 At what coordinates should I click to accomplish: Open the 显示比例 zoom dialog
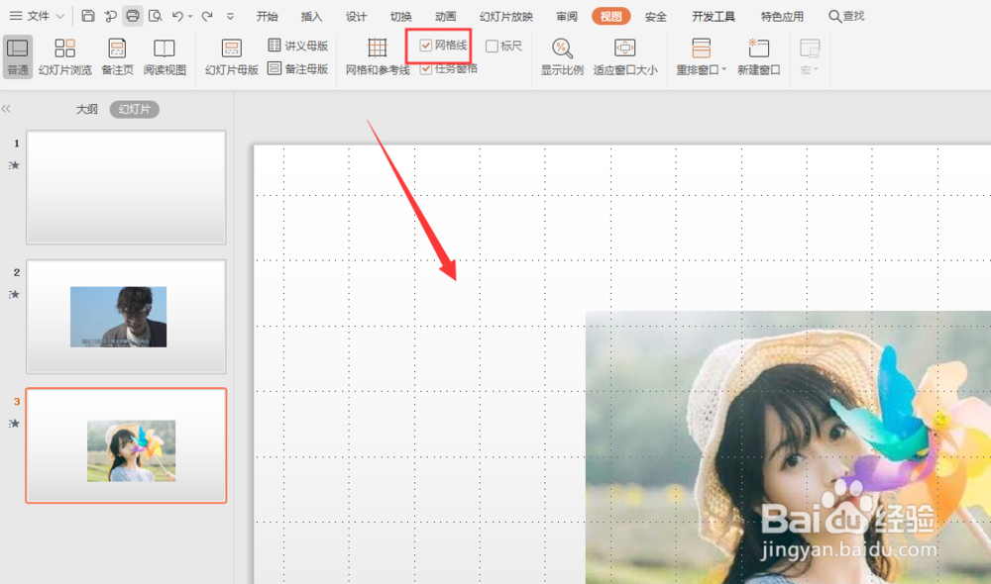[x=562, y=56]
